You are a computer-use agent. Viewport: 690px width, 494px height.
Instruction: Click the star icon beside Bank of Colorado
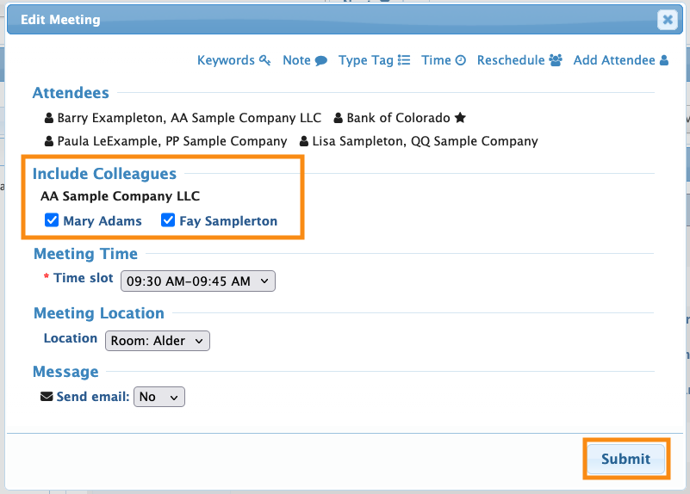[460, 118]
